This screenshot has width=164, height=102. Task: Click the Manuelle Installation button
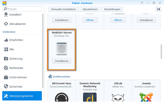64,9
